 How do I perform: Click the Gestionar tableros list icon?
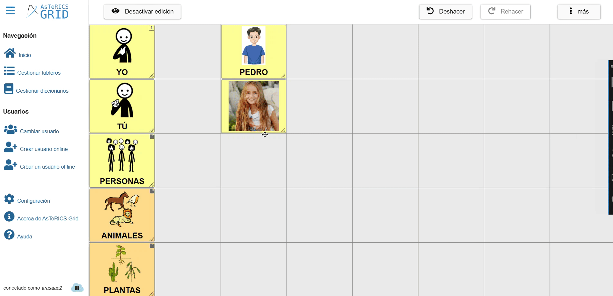pyautogui.click(x=9, y=71)
